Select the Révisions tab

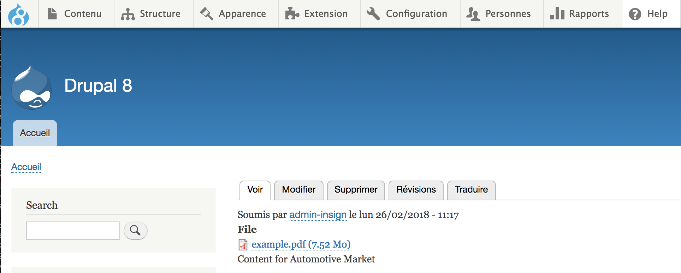click(416, 190)
